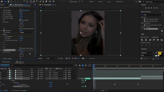Jump to first frame in Preview

(146, 8)
